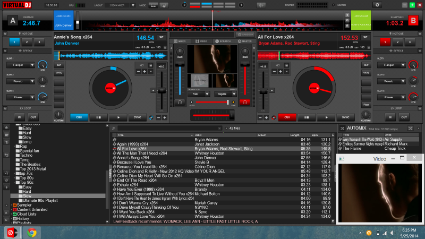The height and width of the screenshot is (239, 425).
Task: Click the browser search input field
Action: [x=169, y=128]
